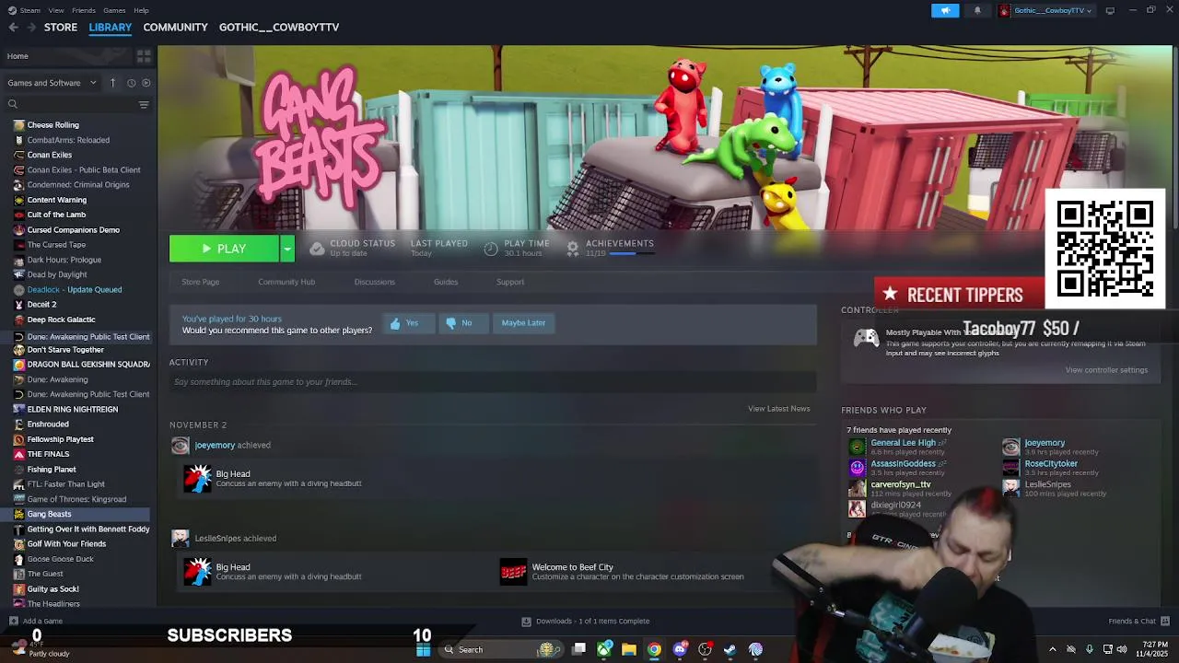1179x663 pixels.
Task: Go to the LIBRARY tab
Action: click(x=111, y=28)
